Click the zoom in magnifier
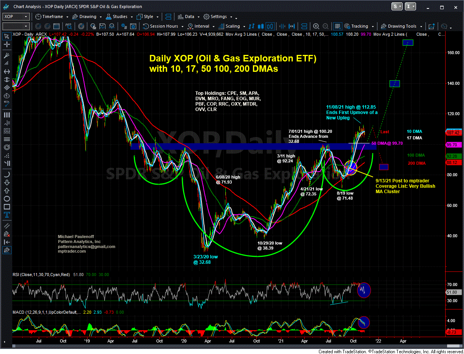Screen dimensions: 464x354 pos(316,26)
